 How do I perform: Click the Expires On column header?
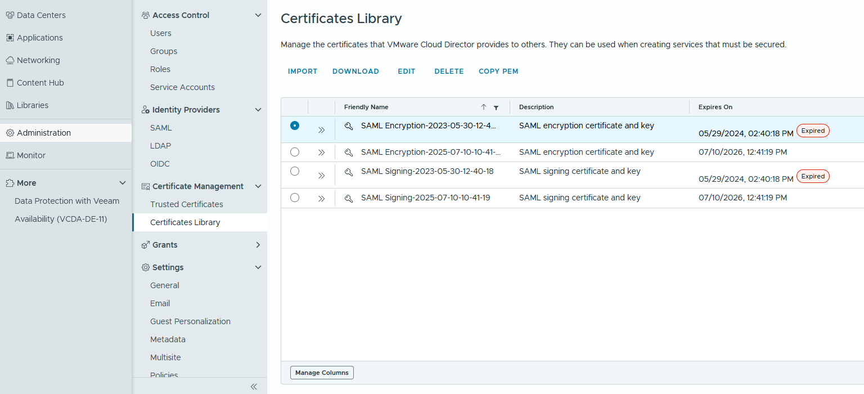(x=715, y=107)
